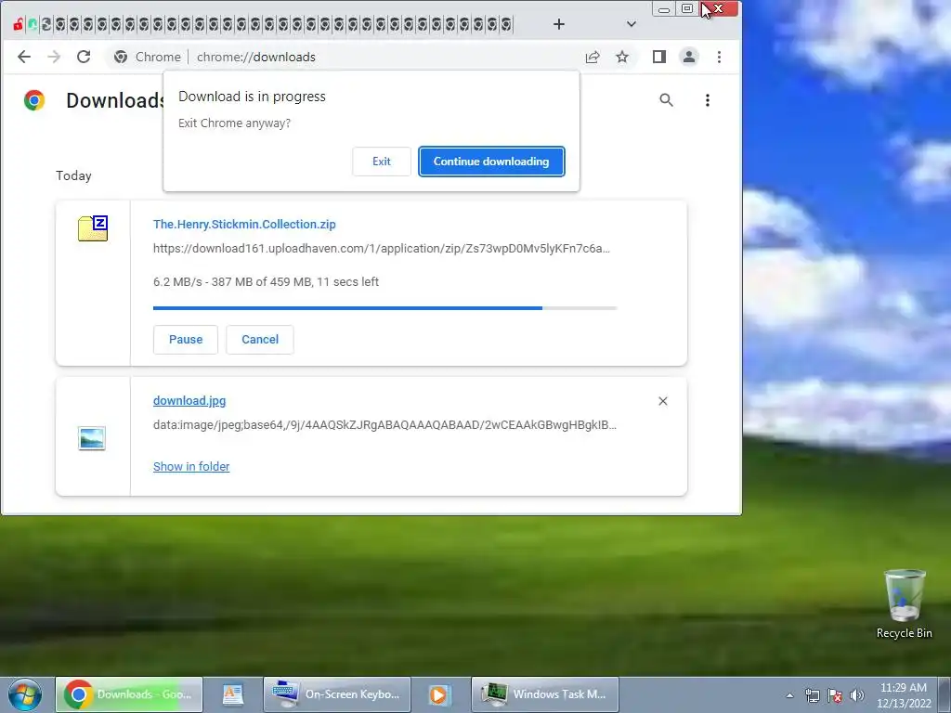Click the data:image/jpeg source URL text

coord(384,425)
